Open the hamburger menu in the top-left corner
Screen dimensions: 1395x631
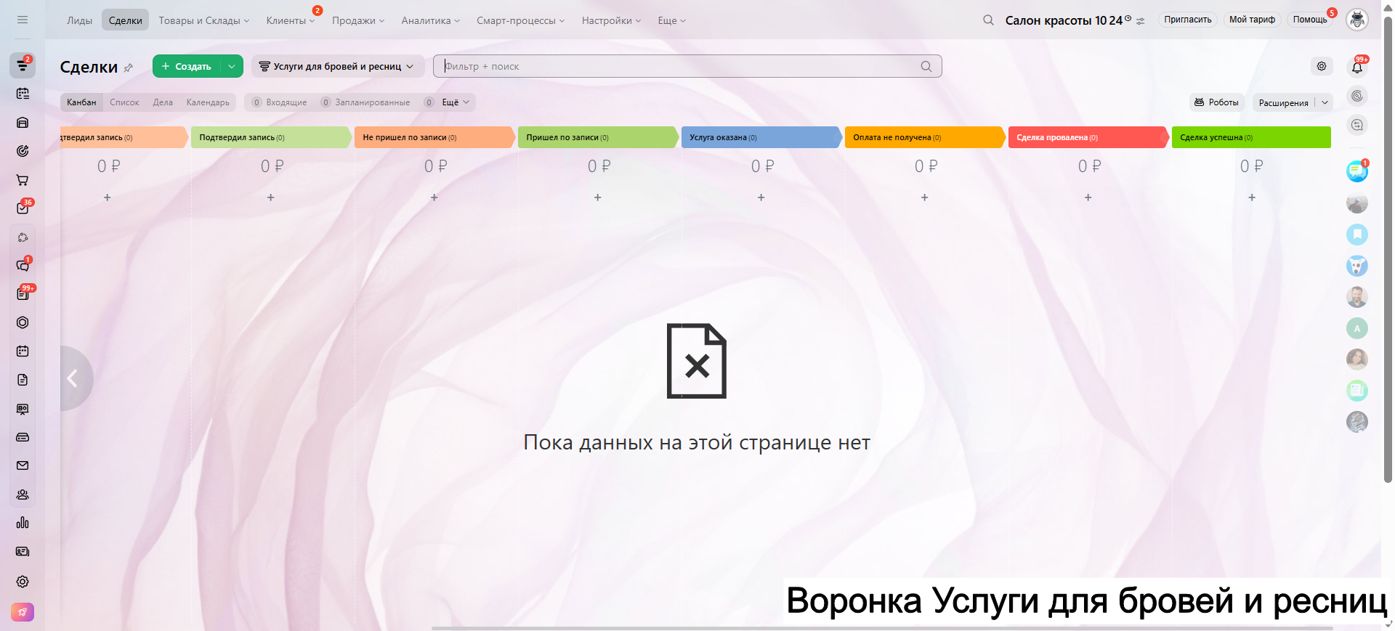pyautogui.click(x=23, y=20)
